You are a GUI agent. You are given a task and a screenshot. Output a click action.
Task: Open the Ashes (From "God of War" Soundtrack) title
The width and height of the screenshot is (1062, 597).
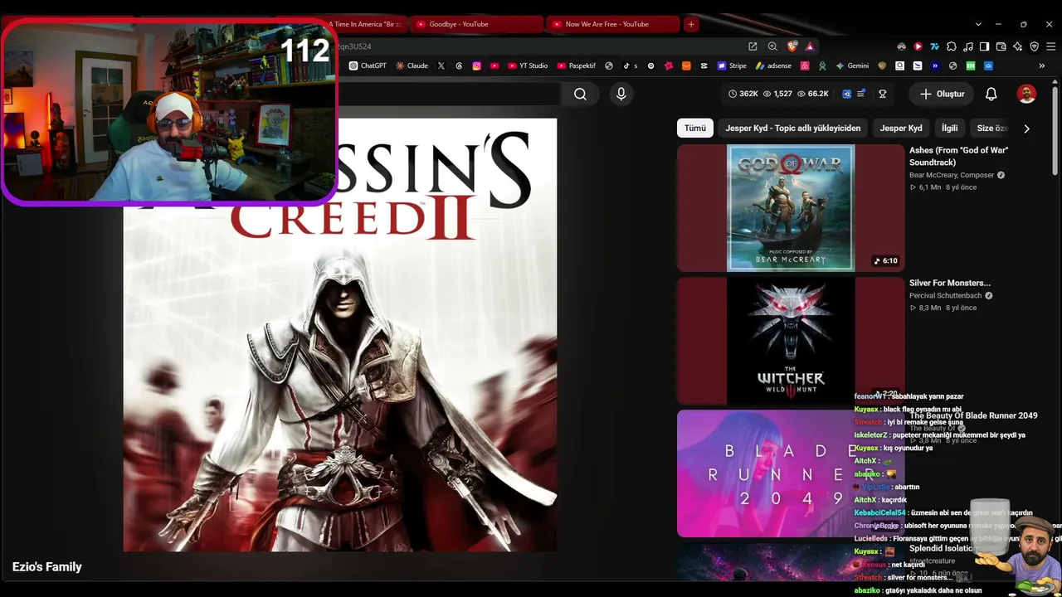tap(958, 156)
